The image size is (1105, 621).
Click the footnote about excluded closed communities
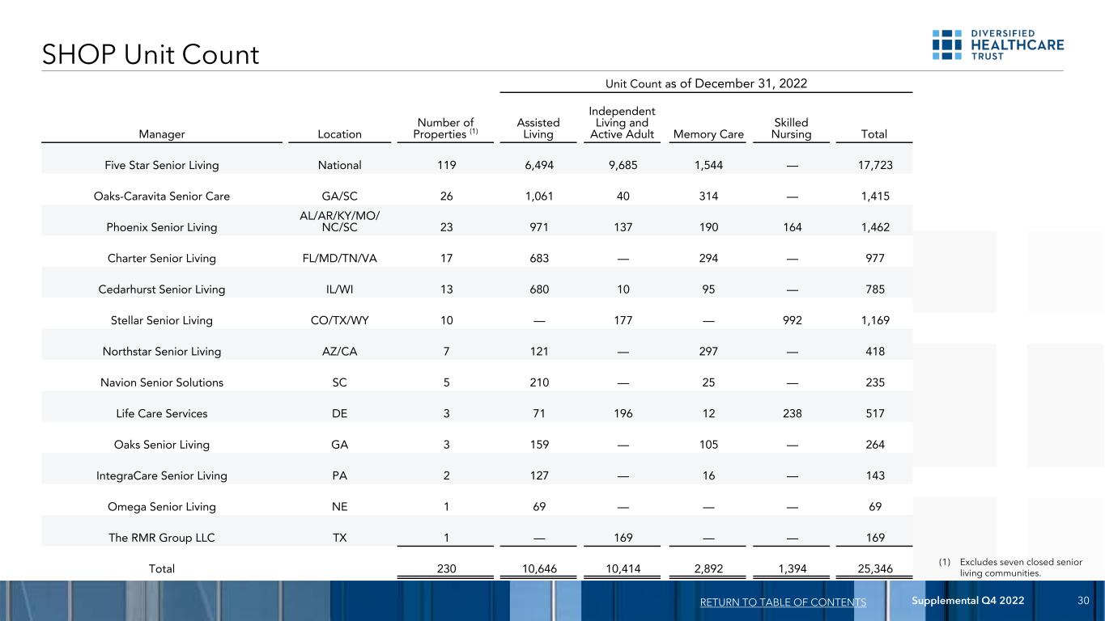[1020, 568]
